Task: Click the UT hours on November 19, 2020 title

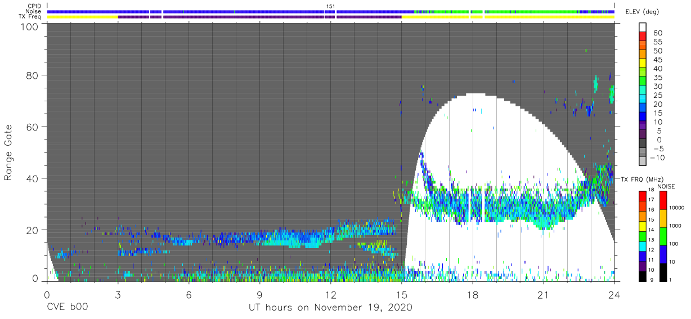Action: pos(331,307)
